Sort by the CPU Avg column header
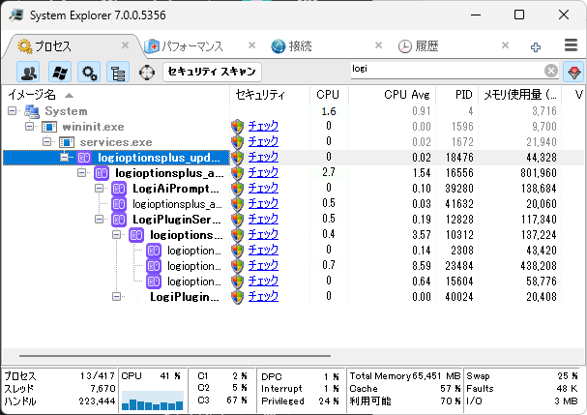The image size is (587, 415). pos(406,95)
